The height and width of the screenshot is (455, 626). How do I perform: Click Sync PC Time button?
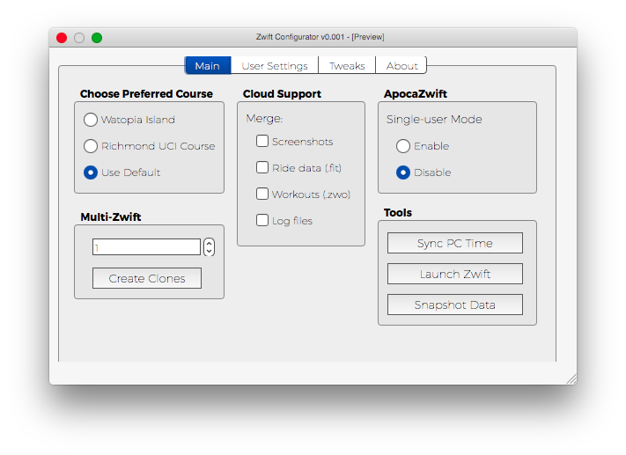[454, 243]
